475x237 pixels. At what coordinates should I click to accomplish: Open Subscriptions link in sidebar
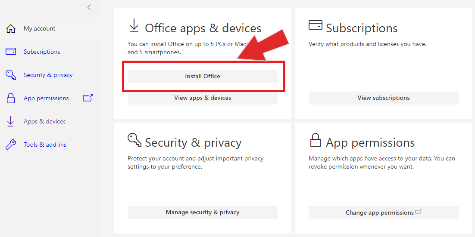42,52
